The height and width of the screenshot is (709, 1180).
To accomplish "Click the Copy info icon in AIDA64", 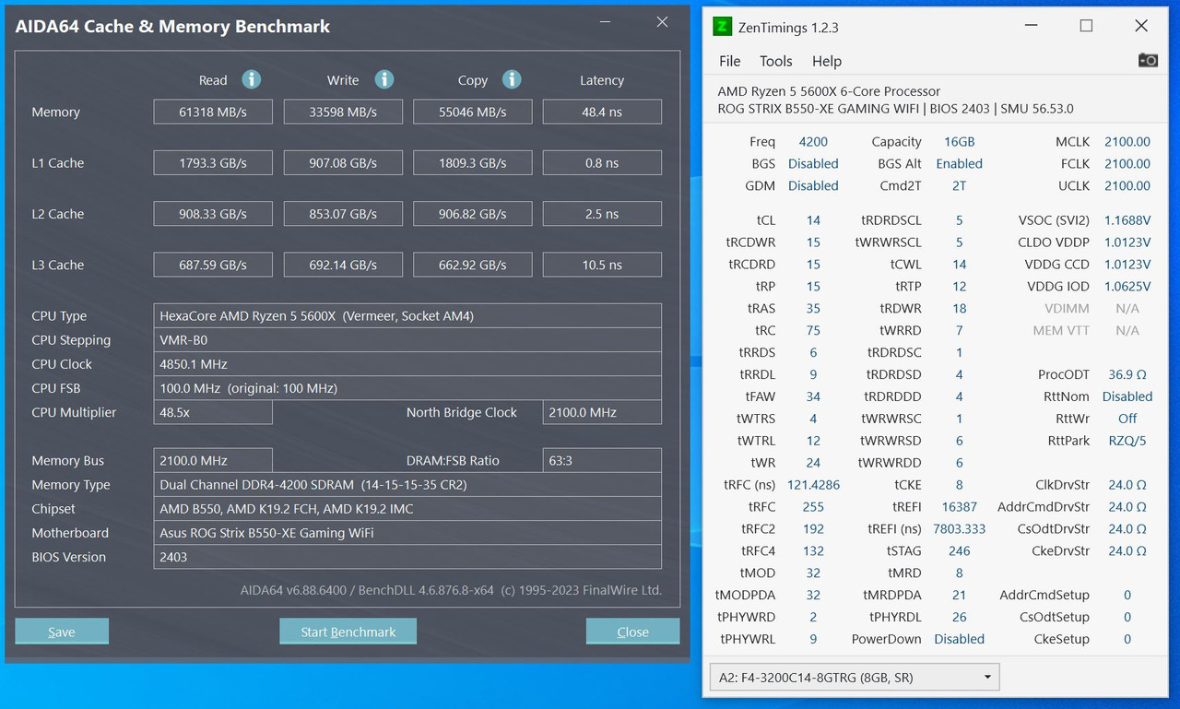I will pyautogui.click(x=512, y=79).
